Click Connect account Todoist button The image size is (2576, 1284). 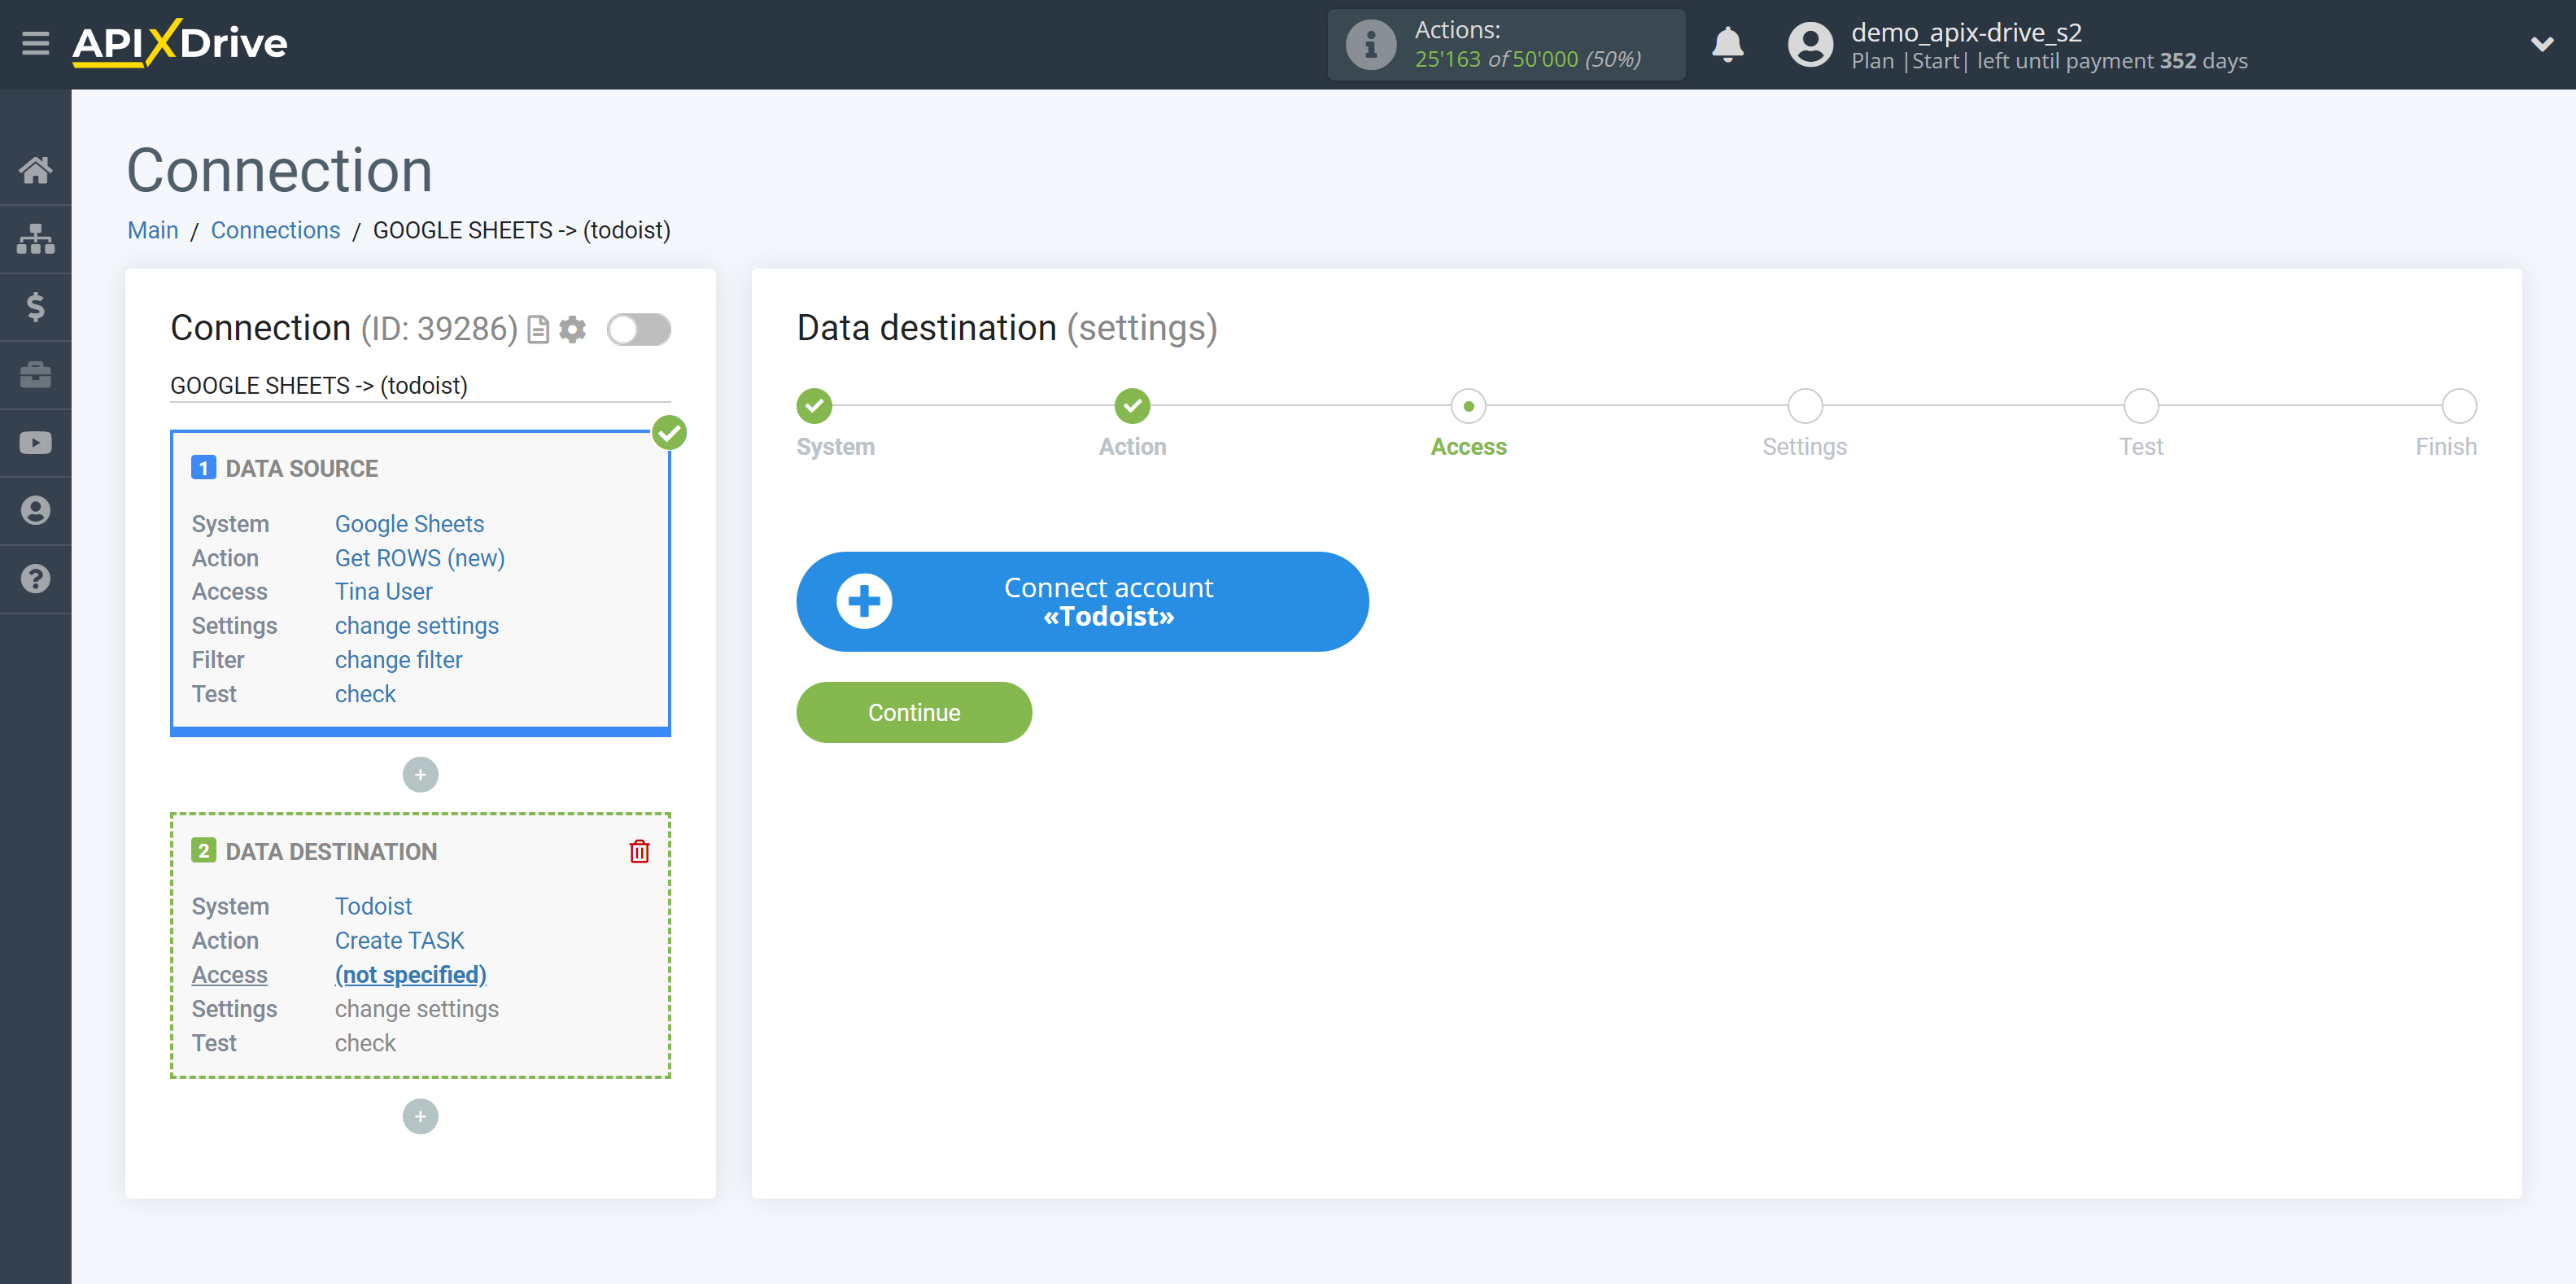pos(1081,601)
